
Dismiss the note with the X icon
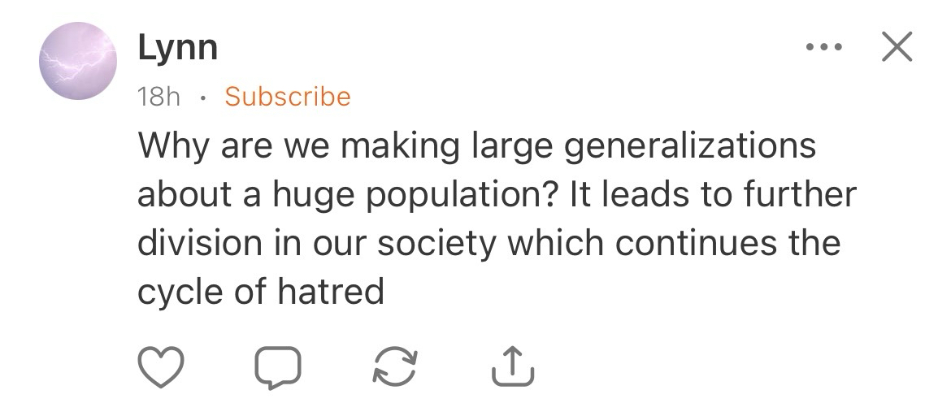(x=896, y=47)
